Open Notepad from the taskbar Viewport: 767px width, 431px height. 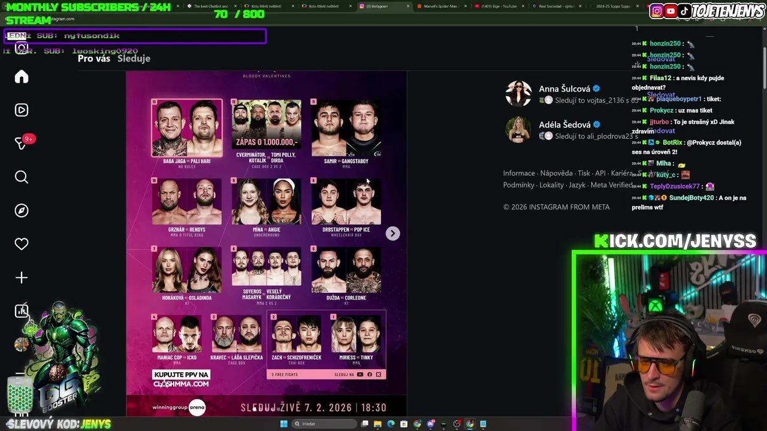483,424
